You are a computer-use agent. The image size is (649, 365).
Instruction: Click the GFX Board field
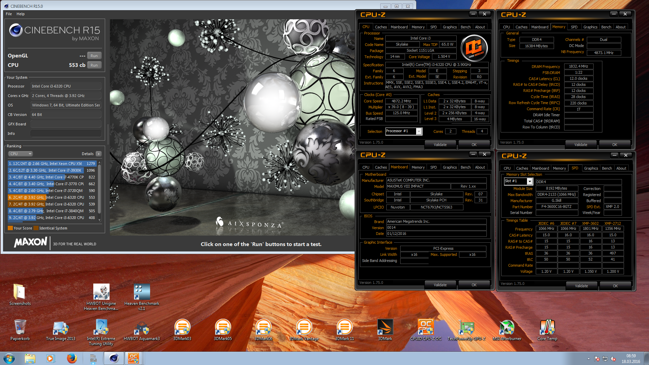coord(66,124)
